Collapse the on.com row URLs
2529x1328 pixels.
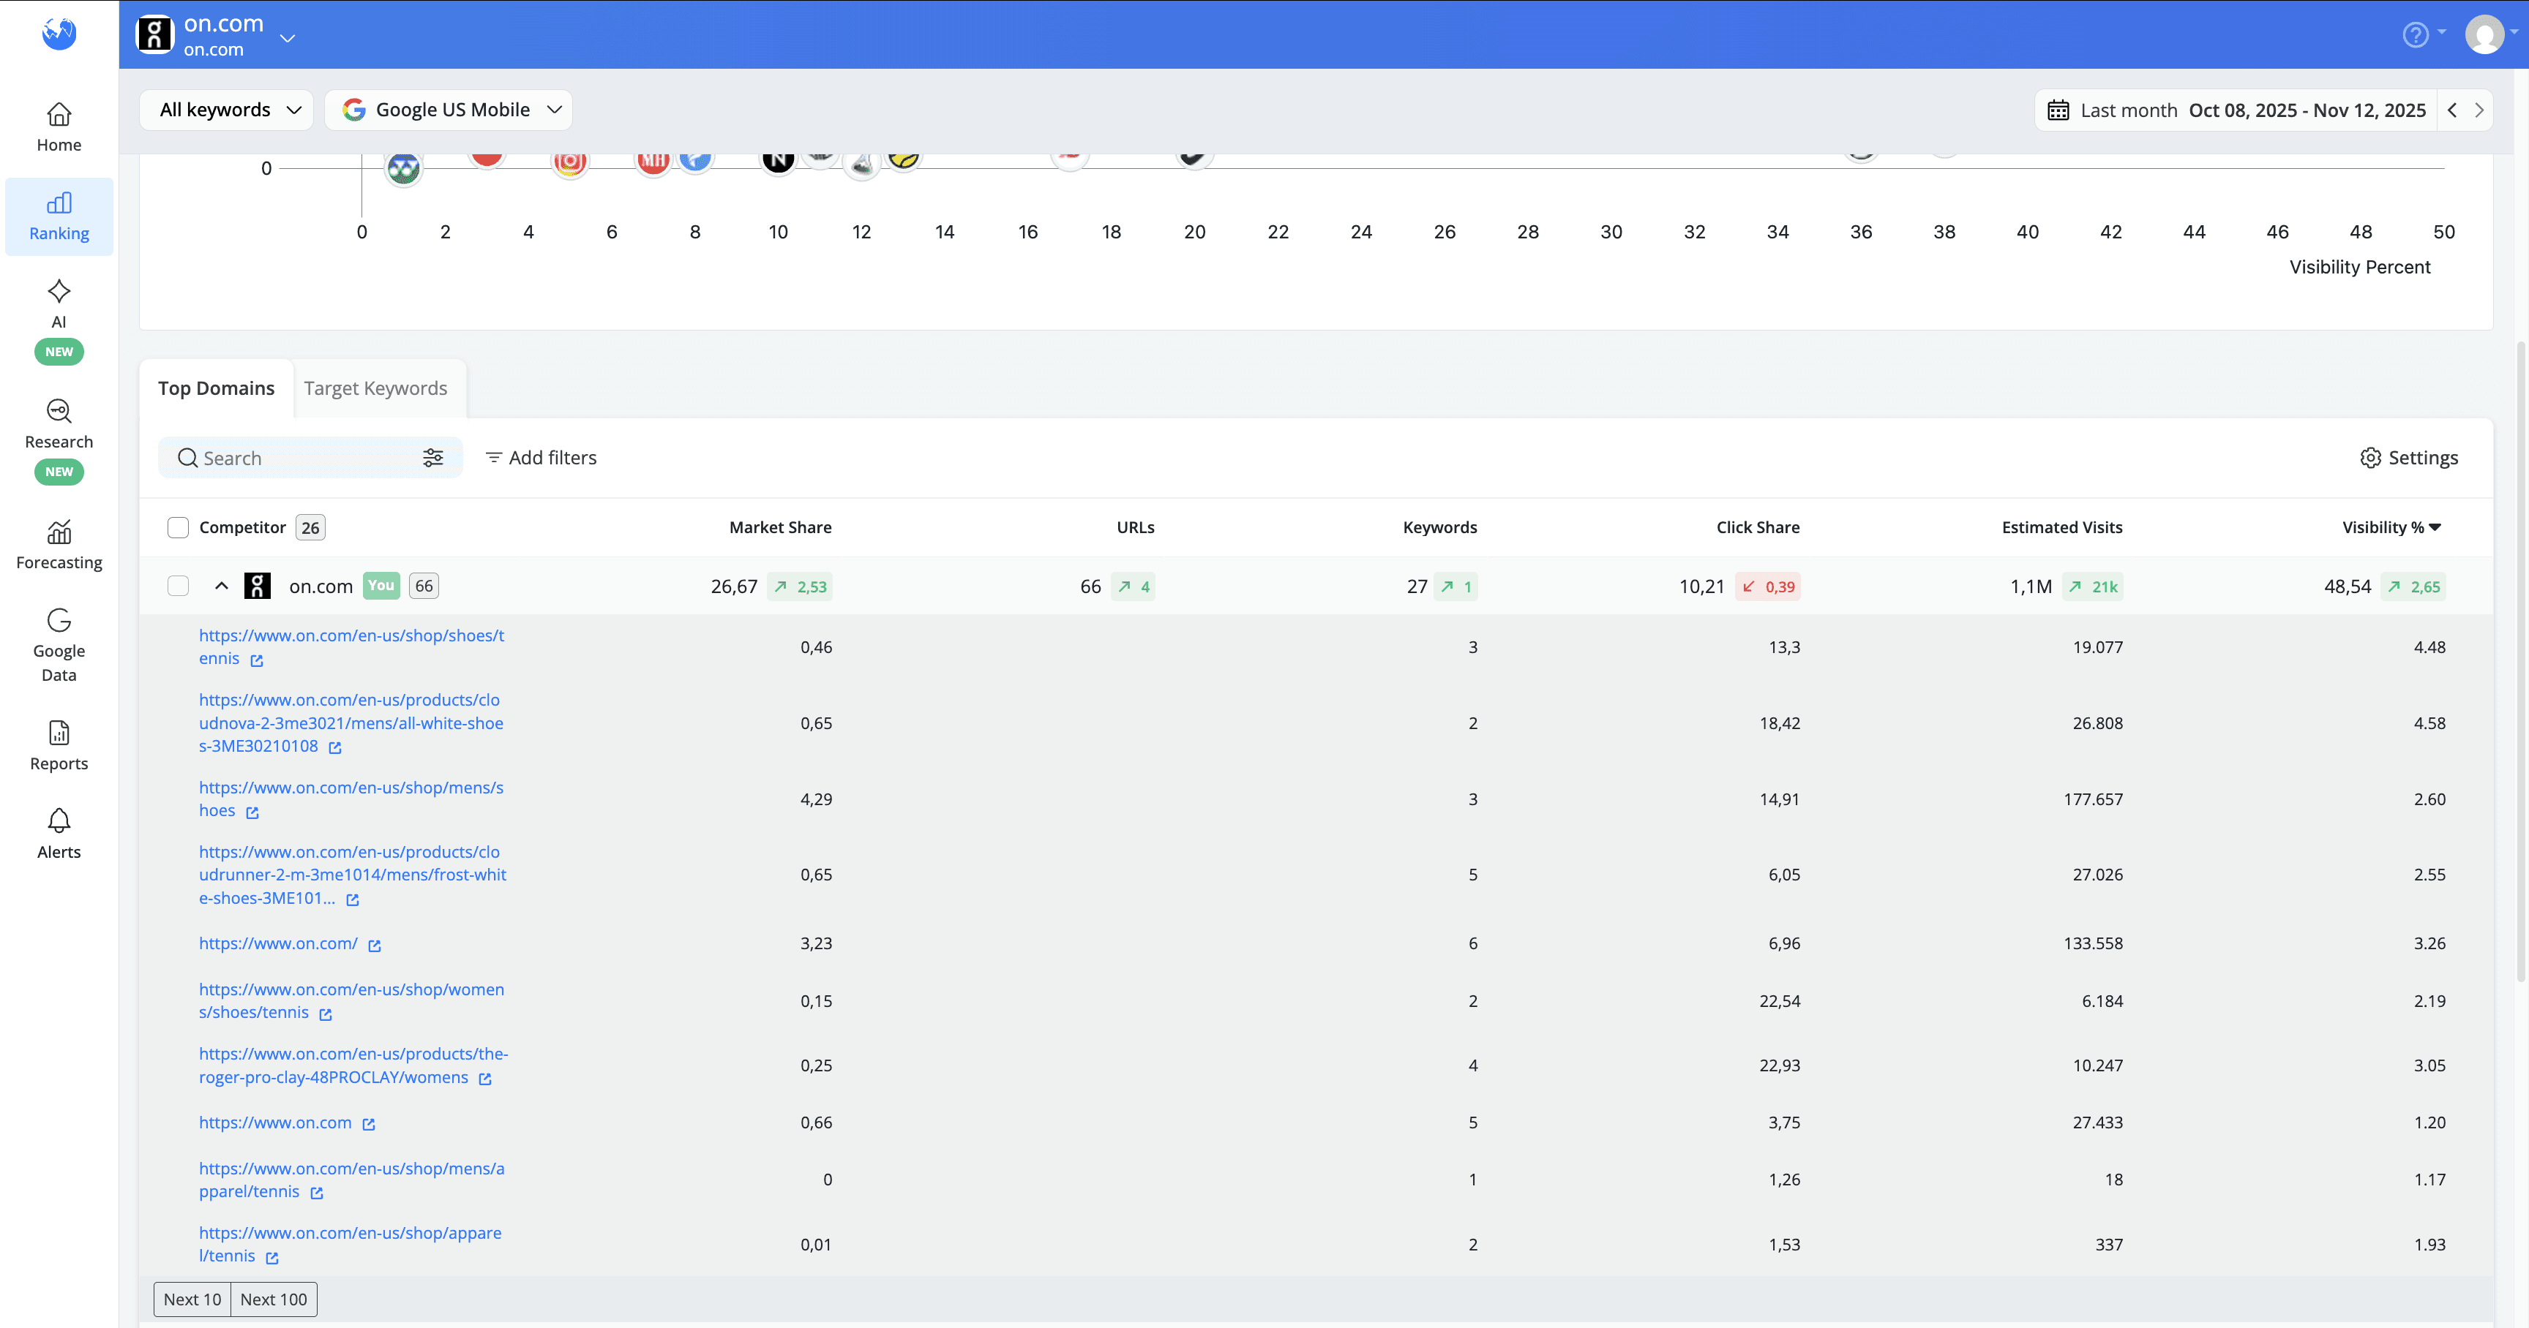click(x=222, y=586)
